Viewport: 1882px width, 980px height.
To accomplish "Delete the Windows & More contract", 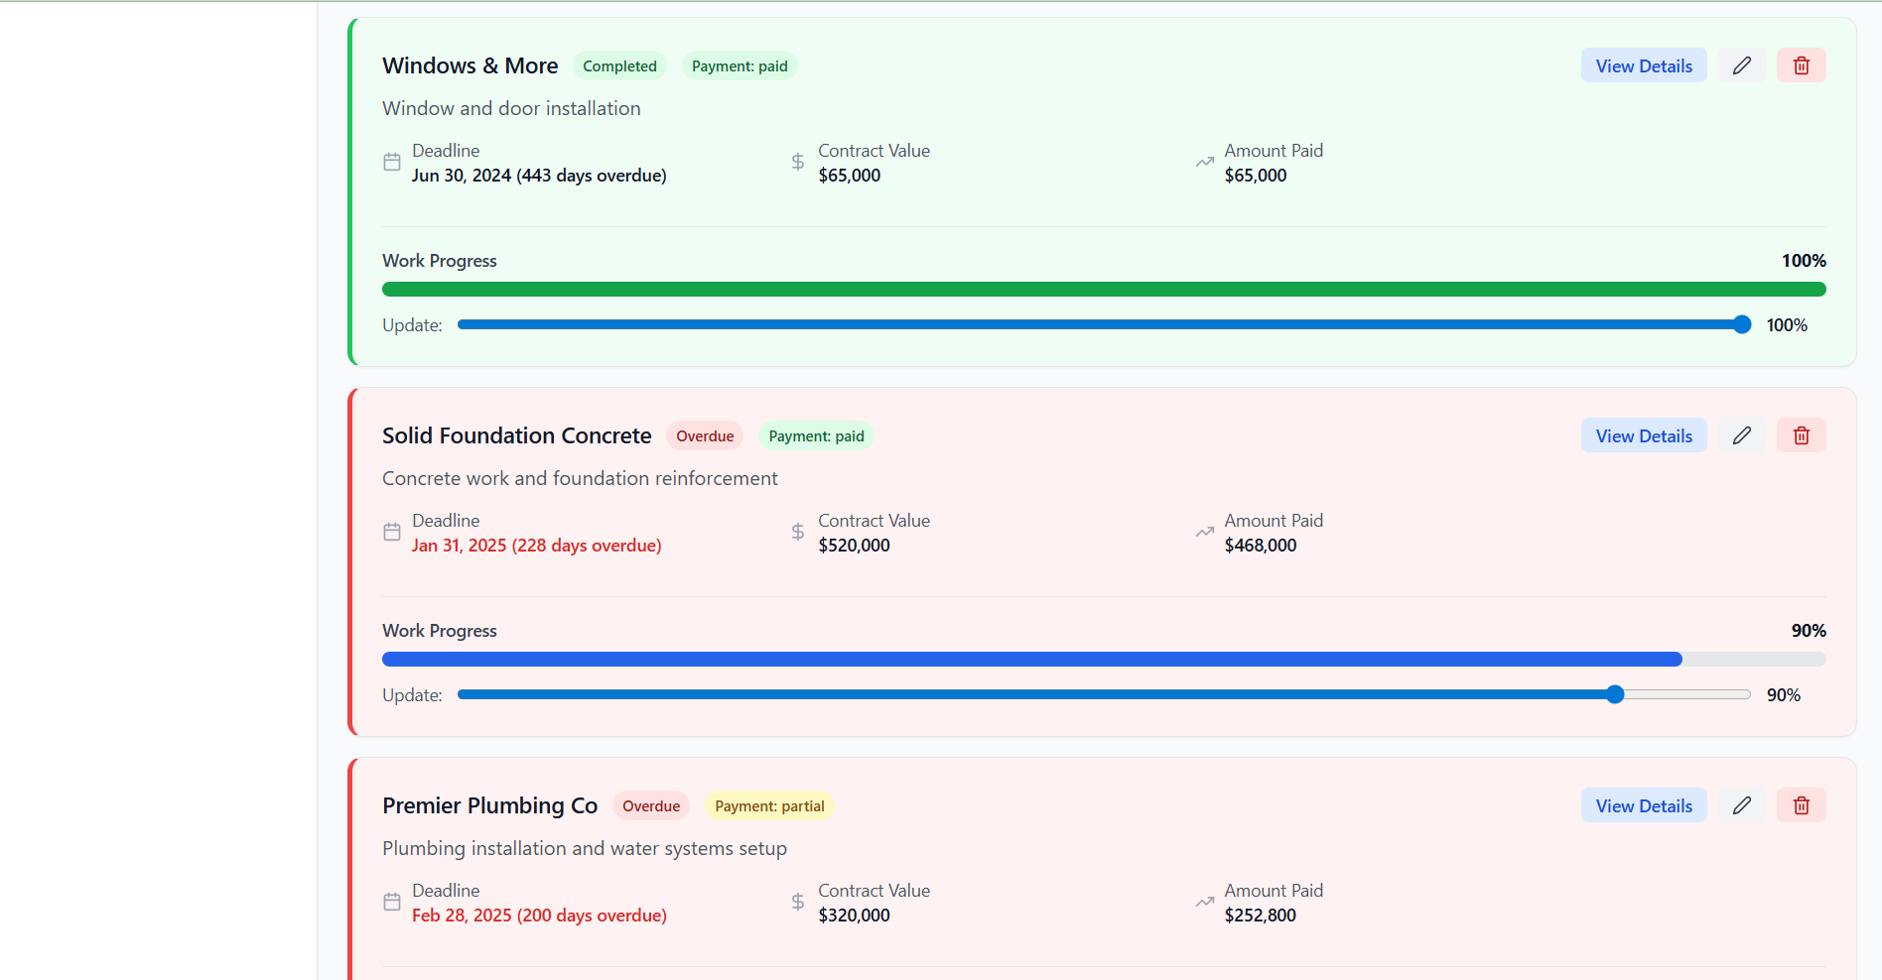I will coord(1801,65).
